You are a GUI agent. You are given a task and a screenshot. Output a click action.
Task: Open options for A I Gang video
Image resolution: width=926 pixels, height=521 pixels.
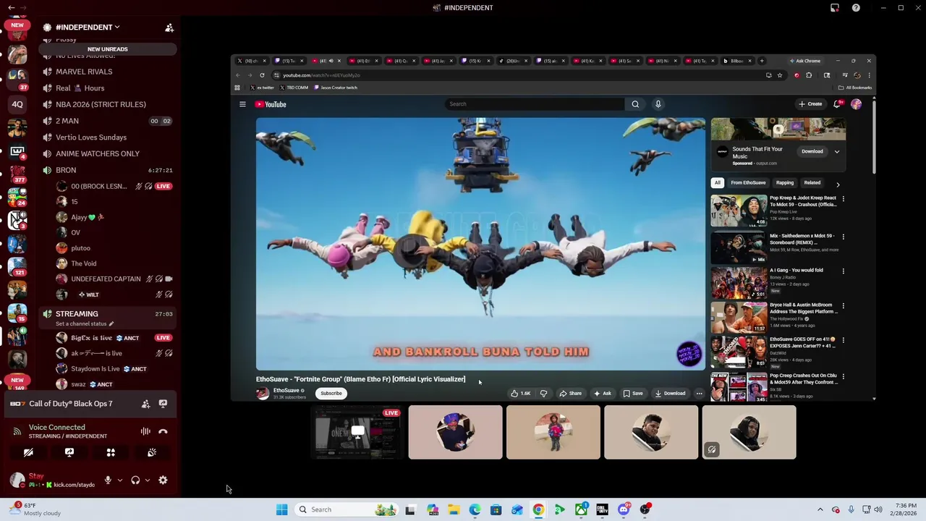coord(843,271)
